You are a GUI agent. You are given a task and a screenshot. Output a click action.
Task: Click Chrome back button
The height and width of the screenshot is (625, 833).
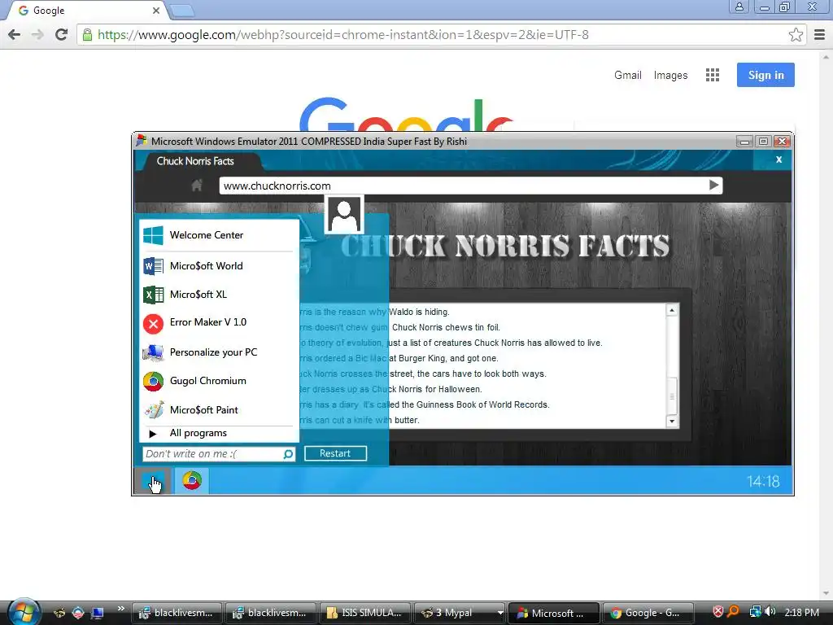[x=15, y=34]
